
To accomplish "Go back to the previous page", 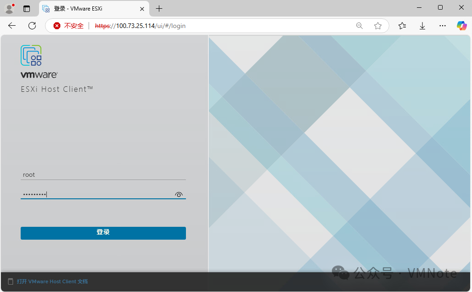I will [x=12, y=26].
